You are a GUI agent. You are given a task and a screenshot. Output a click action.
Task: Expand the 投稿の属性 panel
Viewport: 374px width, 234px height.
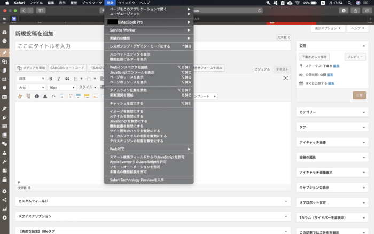332,157
